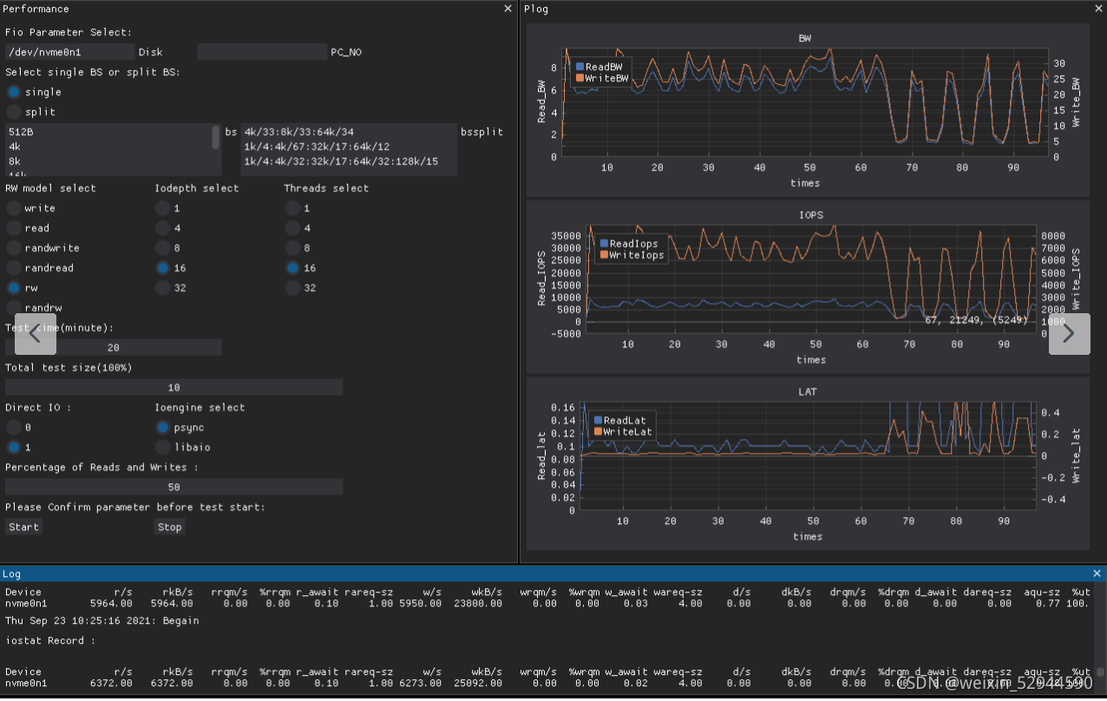
Task: Click ReadBW legend entry in BW chart
Action: click(x=599, y=67)
